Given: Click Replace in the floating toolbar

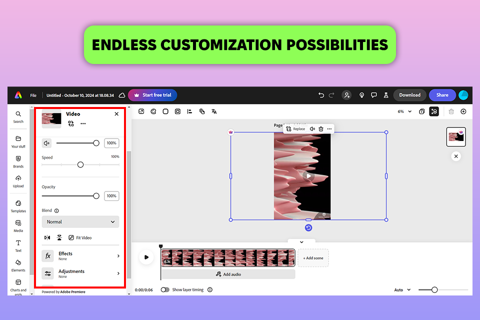Looking at the screenshot, I should (x=295, y=129).
